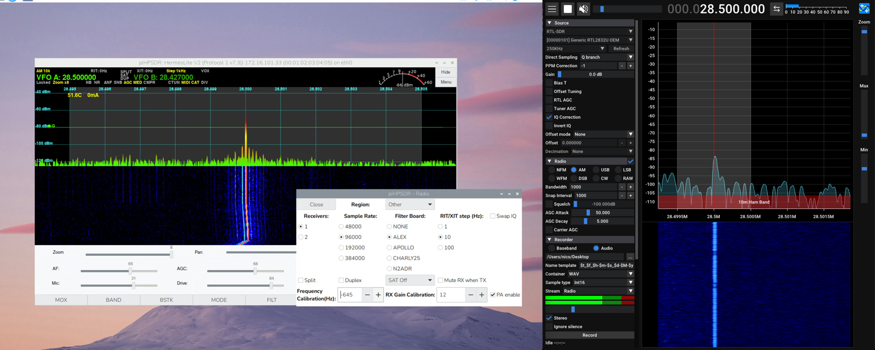Viewport: 875px width, 350px height.
Task: Click the Record button
Action: 590,335
